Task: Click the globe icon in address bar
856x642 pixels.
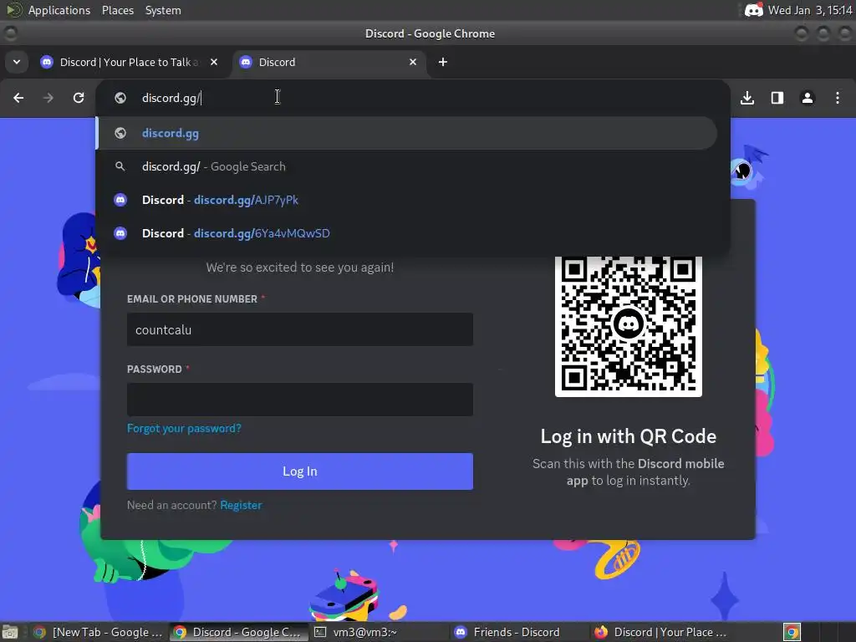Action: click(120, 98)
